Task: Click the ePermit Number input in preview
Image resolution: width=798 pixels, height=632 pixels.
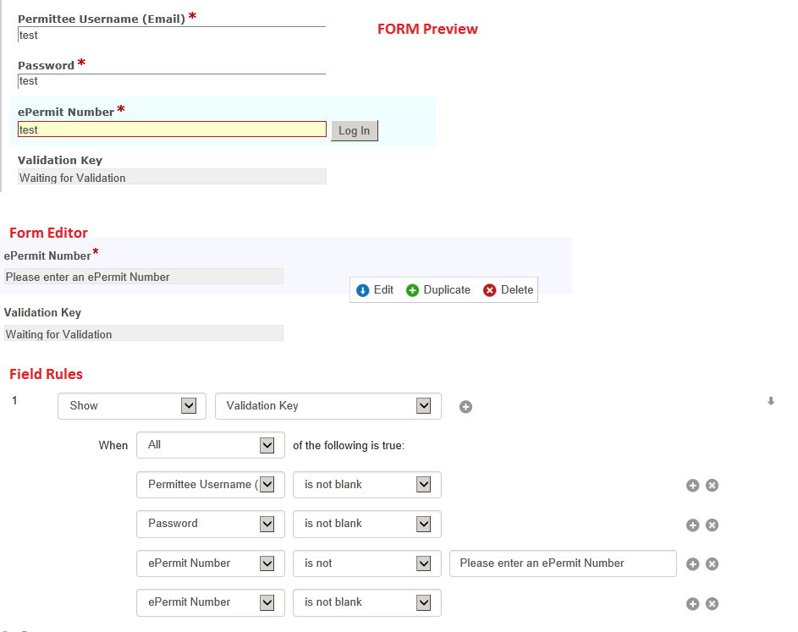Action: [x=172, y=129]
